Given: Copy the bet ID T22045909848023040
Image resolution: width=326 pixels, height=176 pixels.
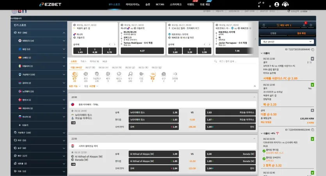Looking at the screenshot, I should coord(312,130).
